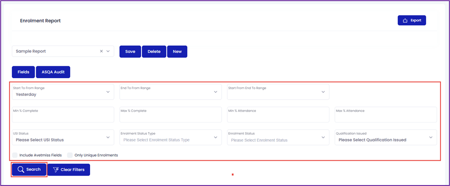Focus the Min % Attendance field

point(278,114)
